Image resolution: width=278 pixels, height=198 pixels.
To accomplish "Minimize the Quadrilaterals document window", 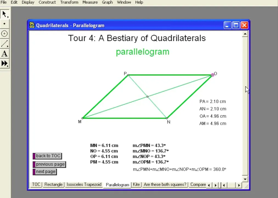I will 227,25.
